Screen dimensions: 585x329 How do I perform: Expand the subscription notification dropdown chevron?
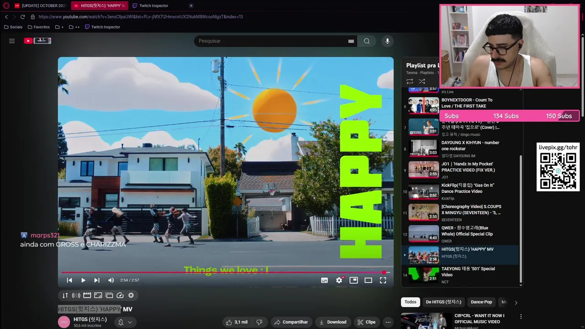point(130,322)
